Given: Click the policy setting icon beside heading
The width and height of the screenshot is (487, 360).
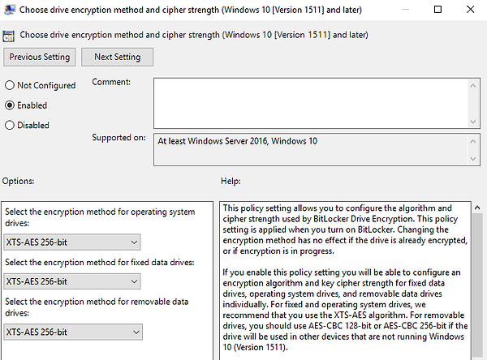Looking at the screenshot, I should pyautogui.click(x=8, y=36).
